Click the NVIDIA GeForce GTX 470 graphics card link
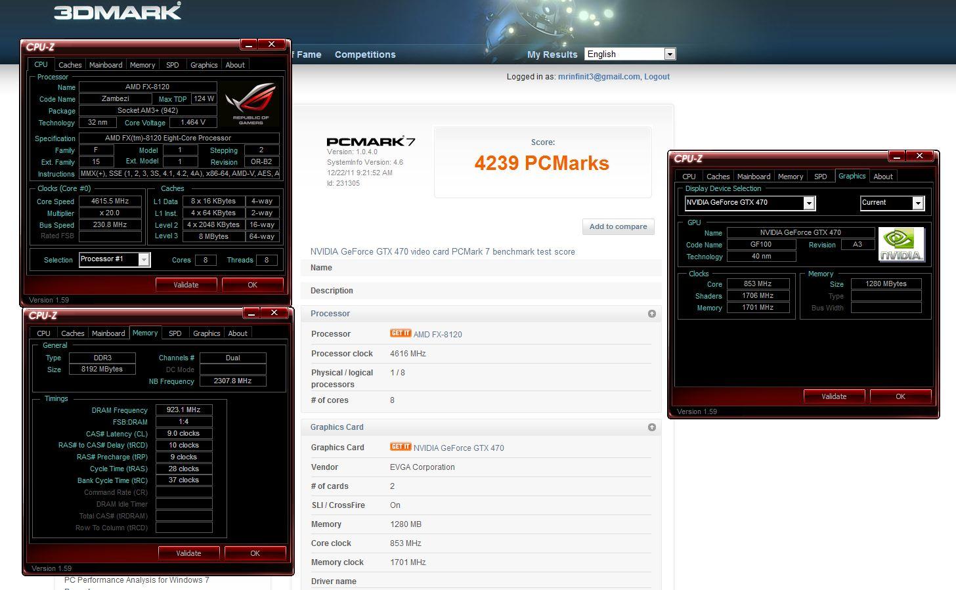The width and height of the screenshot is (956, 590). (458, 448)
